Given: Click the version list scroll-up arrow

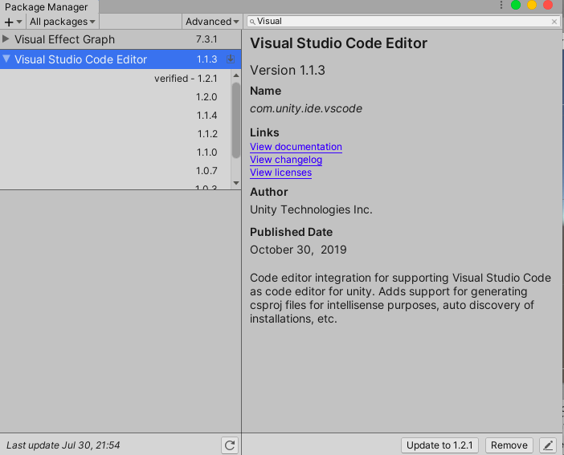Looking at the screenshot, I should (236, 75).
